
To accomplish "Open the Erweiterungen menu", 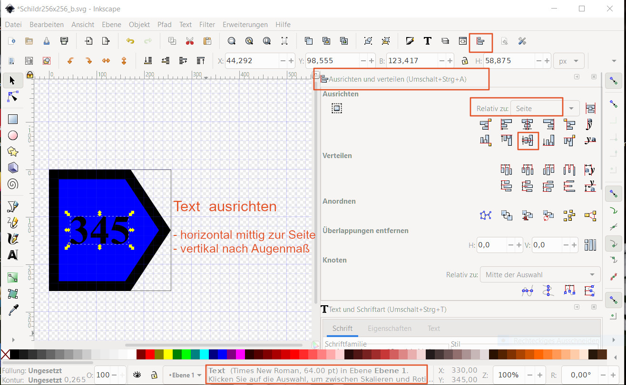I will click(245, 25).
